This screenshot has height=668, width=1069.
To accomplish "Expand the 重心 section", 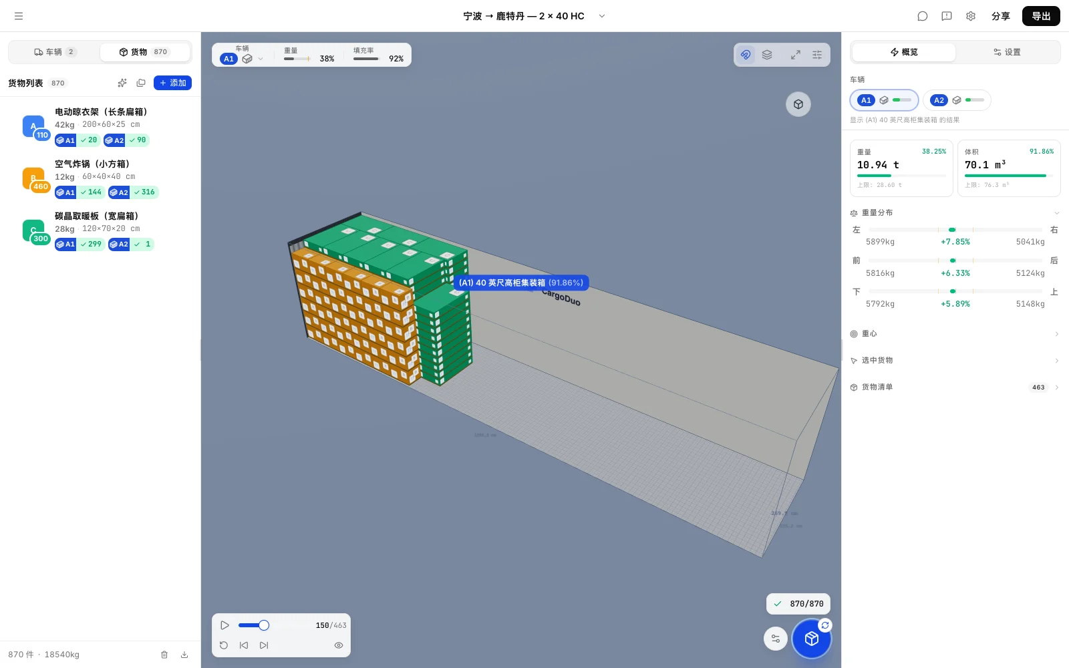I will (x=955, y=334).
